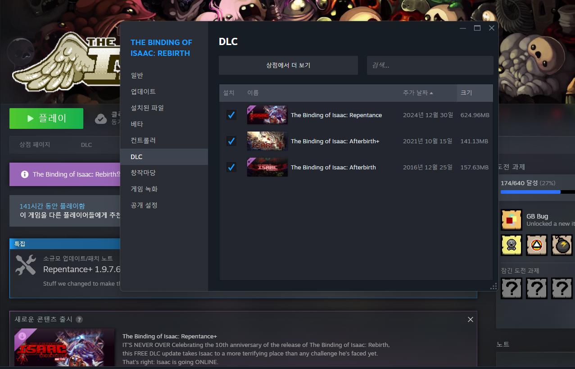Click THE BINDING OF ISAAC: REBIRTH title

(x=161, y=48)
